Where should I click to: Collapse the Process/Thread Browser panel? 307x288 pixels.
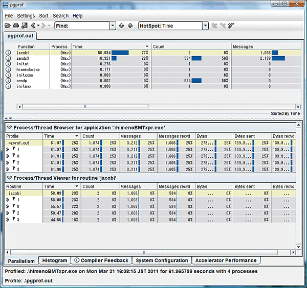(9, 127)
